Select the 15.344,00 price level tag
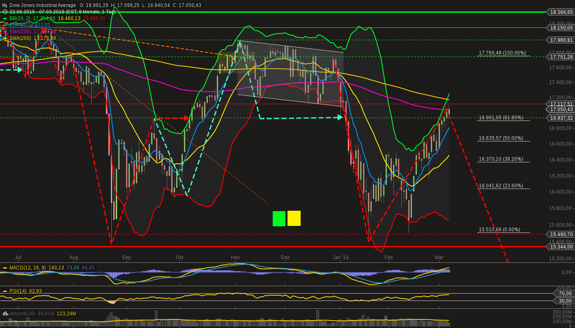 point(560,246)
